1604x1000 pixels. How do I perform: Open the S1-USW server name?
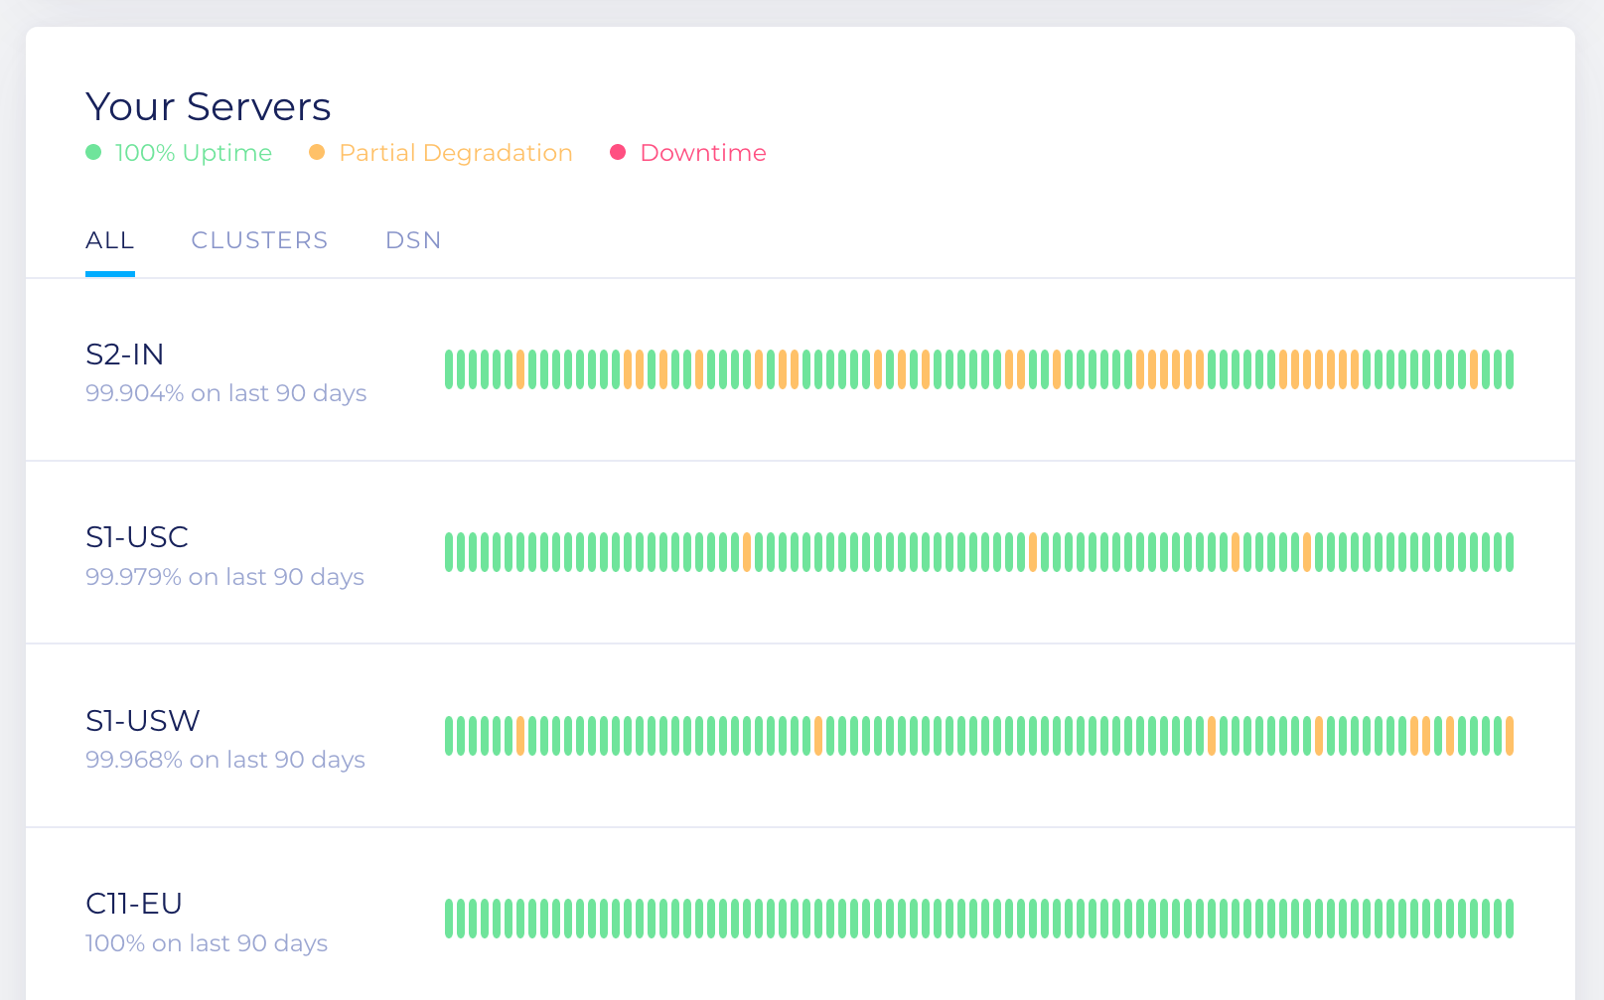click(x=143, y=721)
